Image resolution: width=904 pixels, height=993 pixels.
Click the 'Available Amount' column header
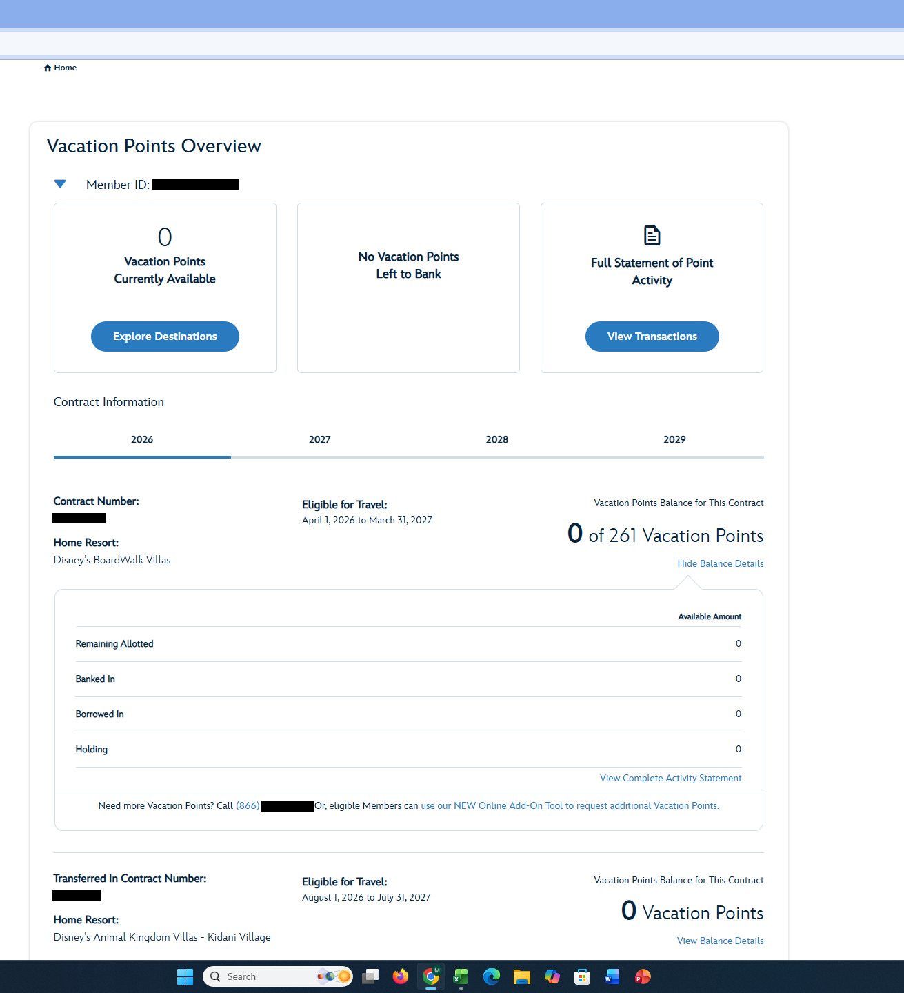710,616
